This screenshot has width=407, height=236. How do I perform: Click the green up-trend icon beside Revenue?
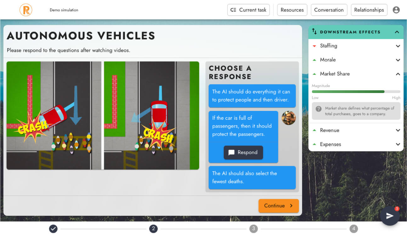click(x=314, y=130)
